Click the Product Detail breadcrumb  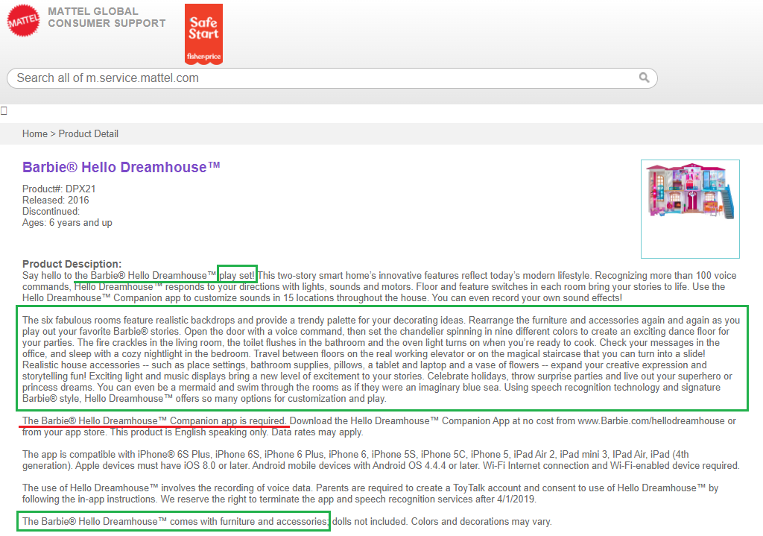coord(88,134)
